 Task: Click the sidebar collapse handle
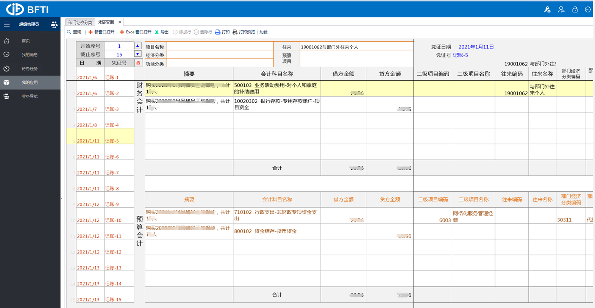click(x=61, y=198)
